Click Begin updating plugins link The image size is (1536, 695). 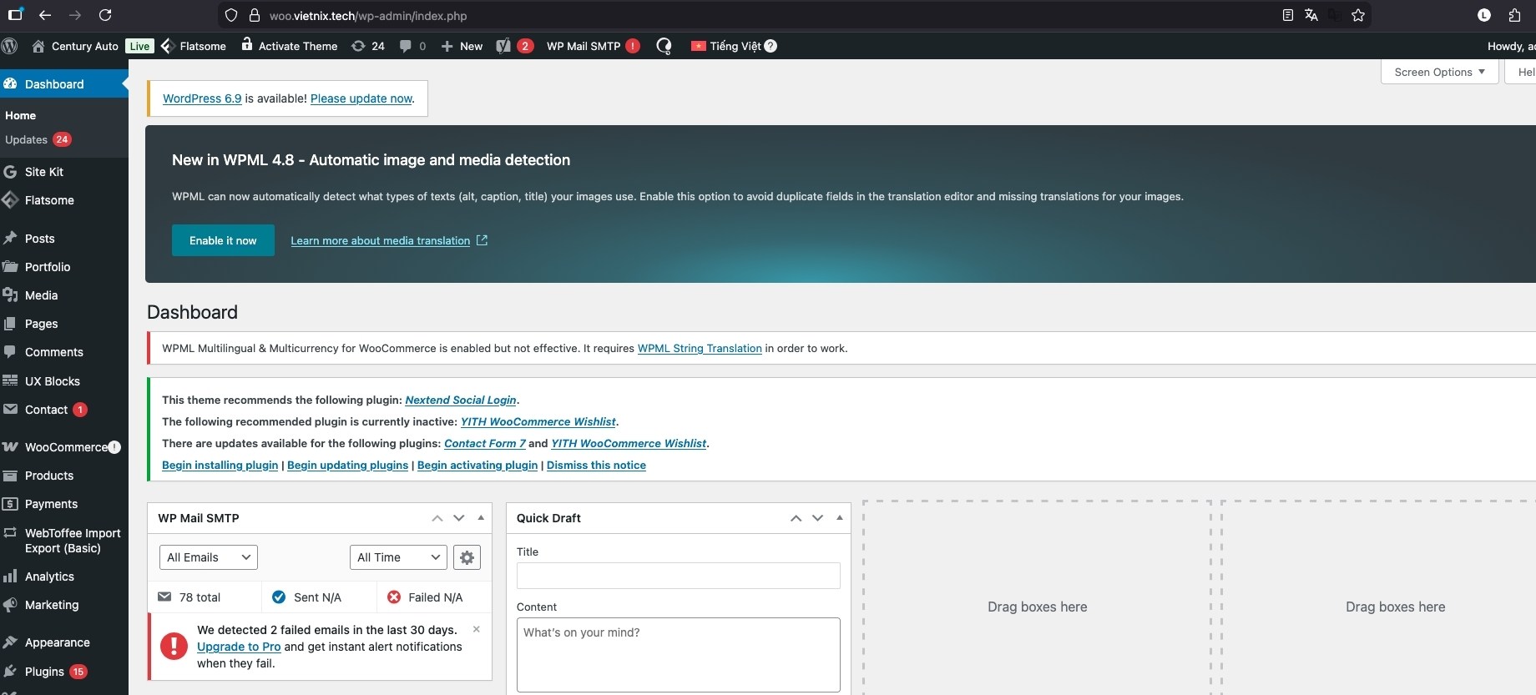[347, 466]
